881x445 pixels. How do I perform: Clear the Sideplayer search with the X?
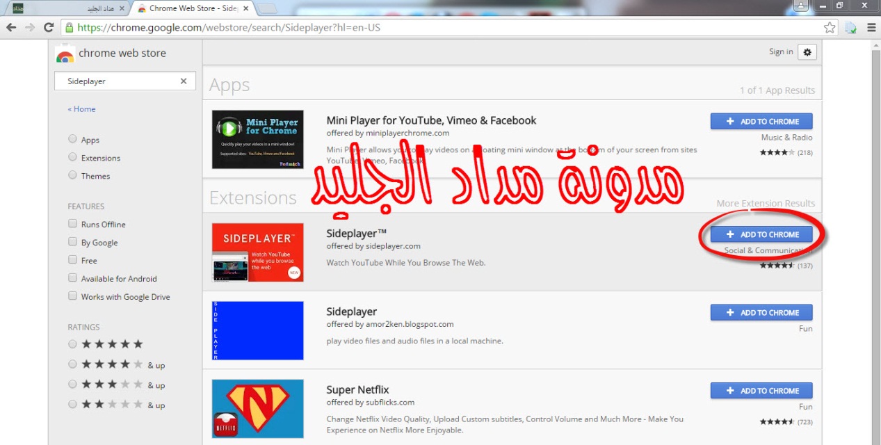coord(184,81)
